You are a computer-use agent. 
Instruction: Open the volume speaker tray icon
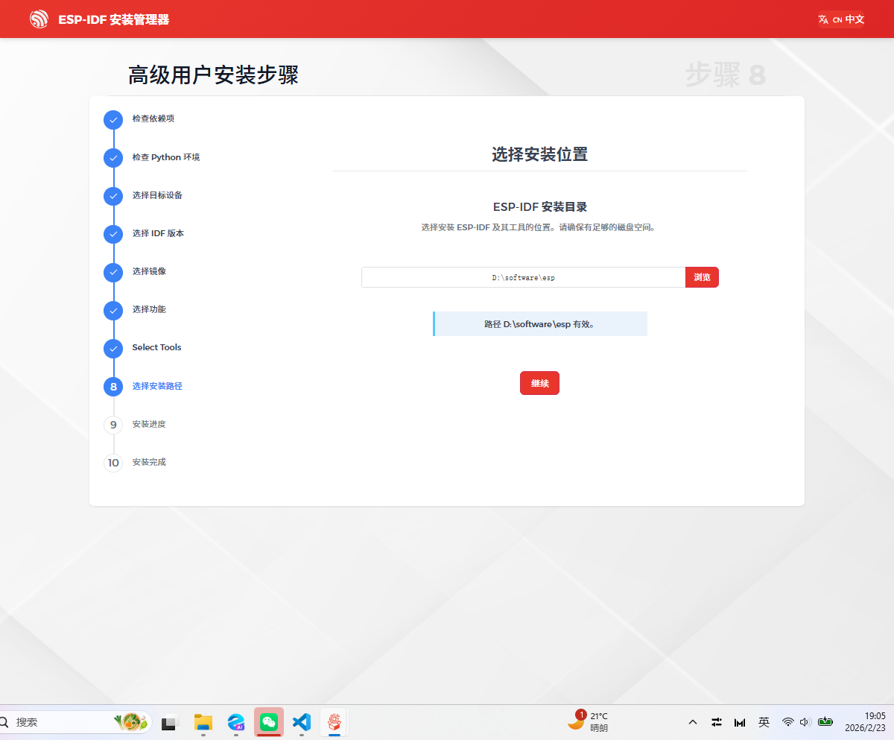[x=805, y=722]
